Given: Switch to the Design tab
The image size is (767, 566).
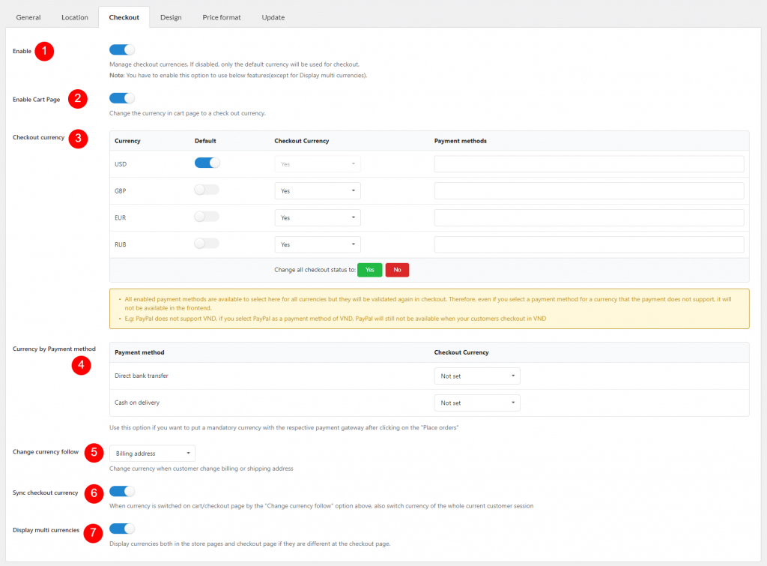Looking at the screenshot, I should (x=171, y=17).
